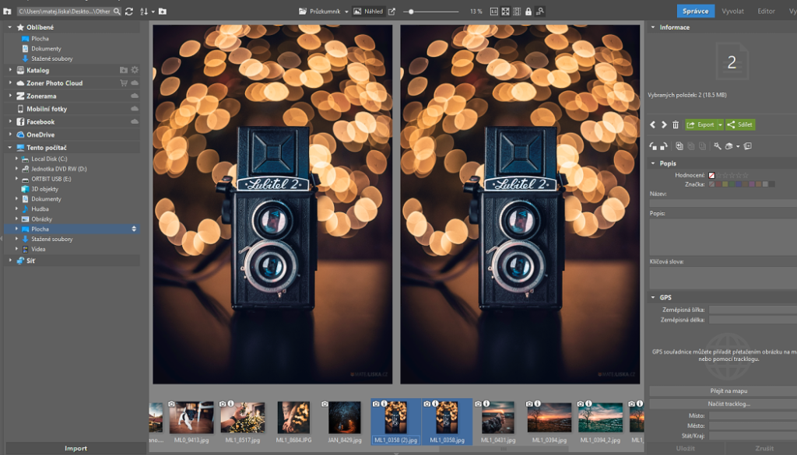The image size is (797, 455).
Task: Expand the Katalog tree node
Action: [9, 70]
